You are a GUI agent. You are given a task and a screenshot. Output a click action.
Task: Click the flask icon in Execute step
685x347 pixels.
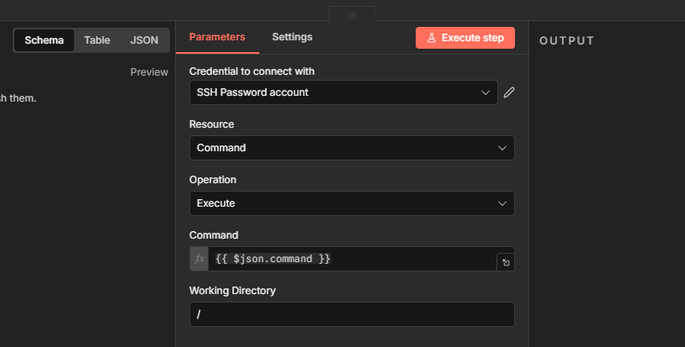[432, 38]
